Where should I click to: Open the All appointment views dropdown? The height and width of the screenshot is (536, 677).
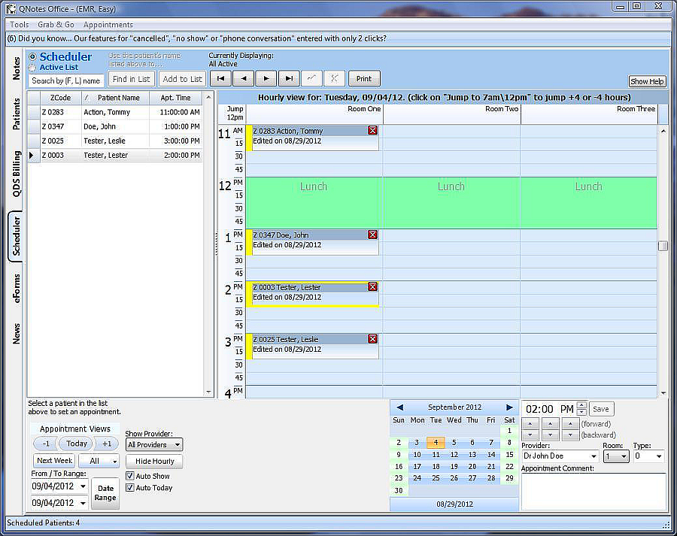pos(99,461)
